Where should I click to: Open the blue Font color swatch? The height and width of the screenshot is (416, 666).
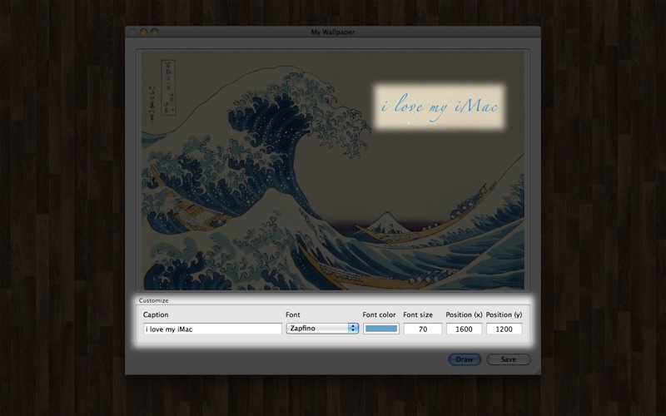(x=381, y=329)
